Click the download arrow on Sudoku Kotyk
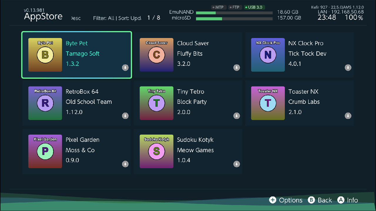Viewport: 376px width, 211px height. [236, 164]
